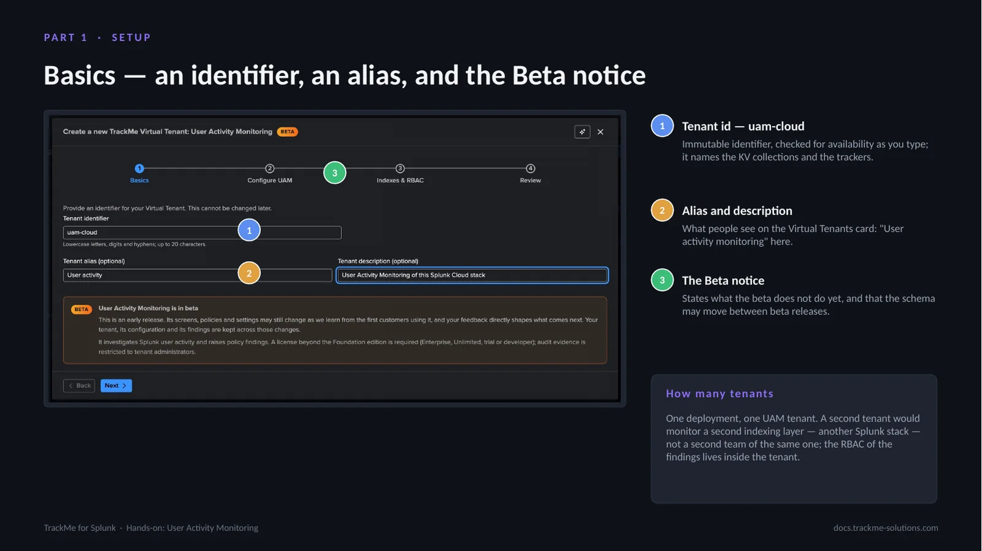
Task: Focus the Tenant identifier field with uam-cloud
Action: [202, 232]
